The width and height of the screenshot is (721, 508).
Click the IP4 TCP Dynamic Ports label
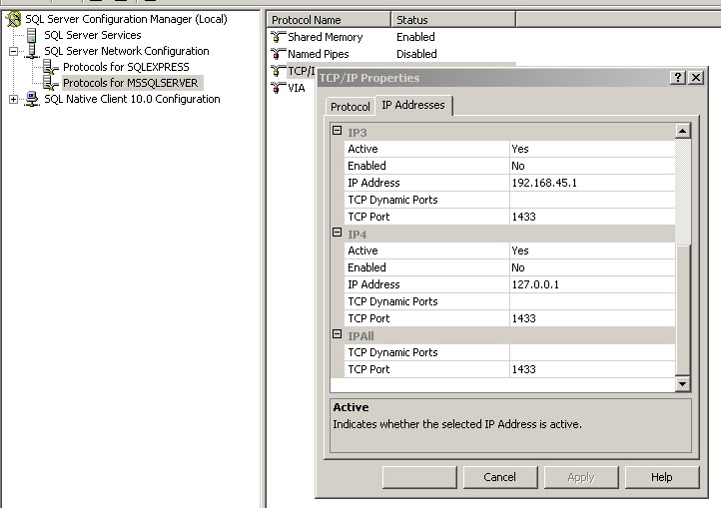392,301
